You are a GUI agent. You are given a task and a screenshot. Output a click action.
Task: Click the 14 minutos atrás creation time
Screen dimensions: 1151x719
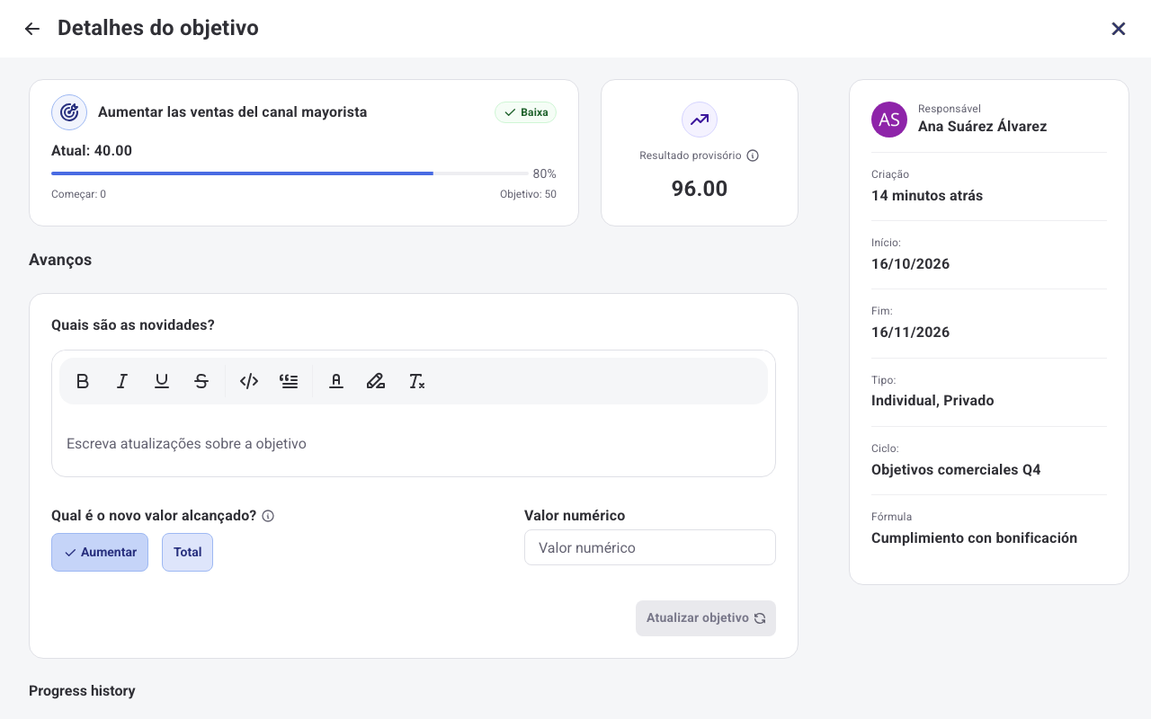pos(927,196)
